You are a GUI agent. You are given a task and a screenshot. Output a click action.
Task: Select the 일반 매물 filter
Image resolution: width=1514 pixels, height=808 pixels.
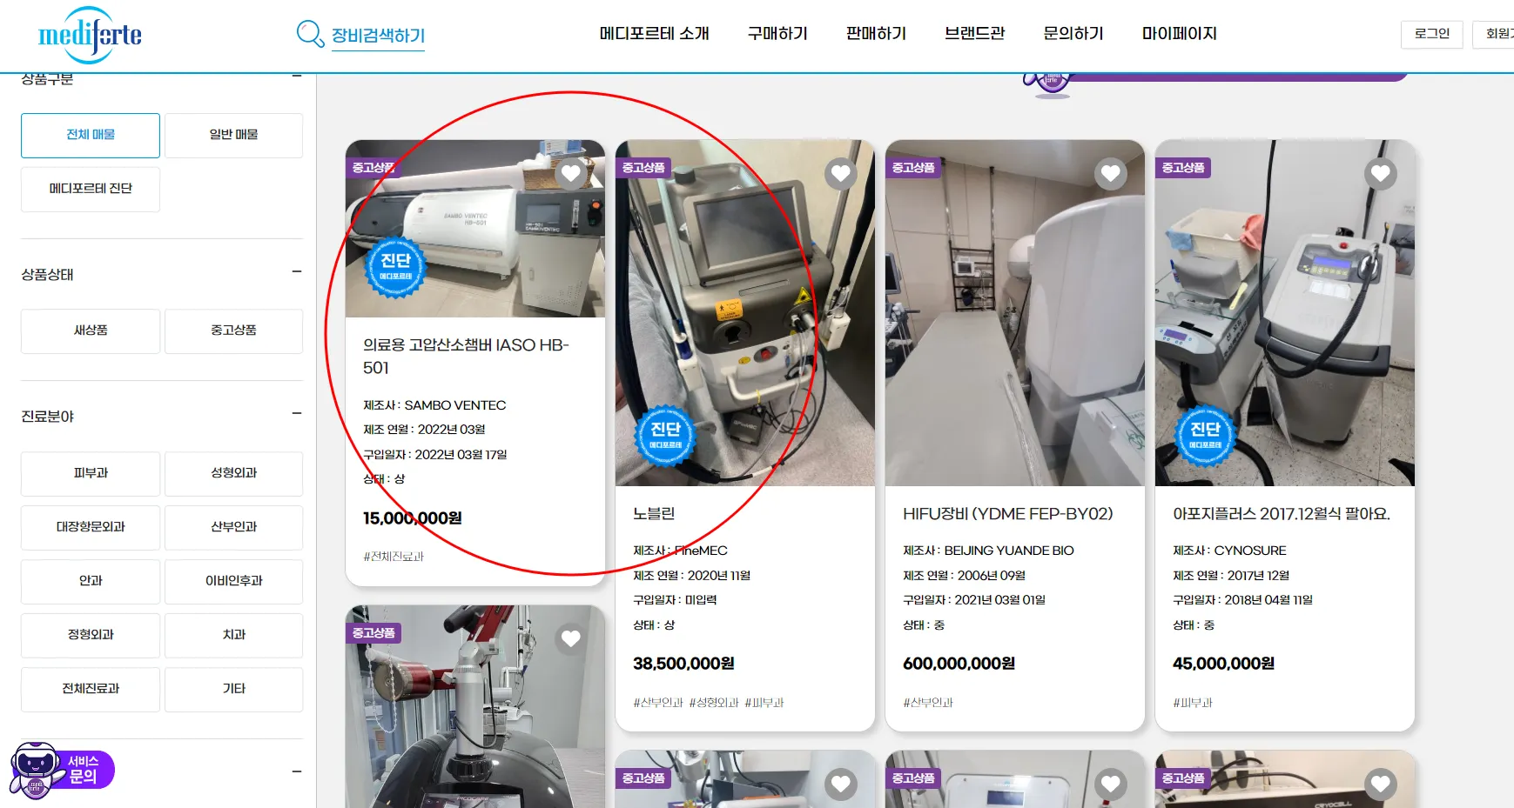click(233, 136)
